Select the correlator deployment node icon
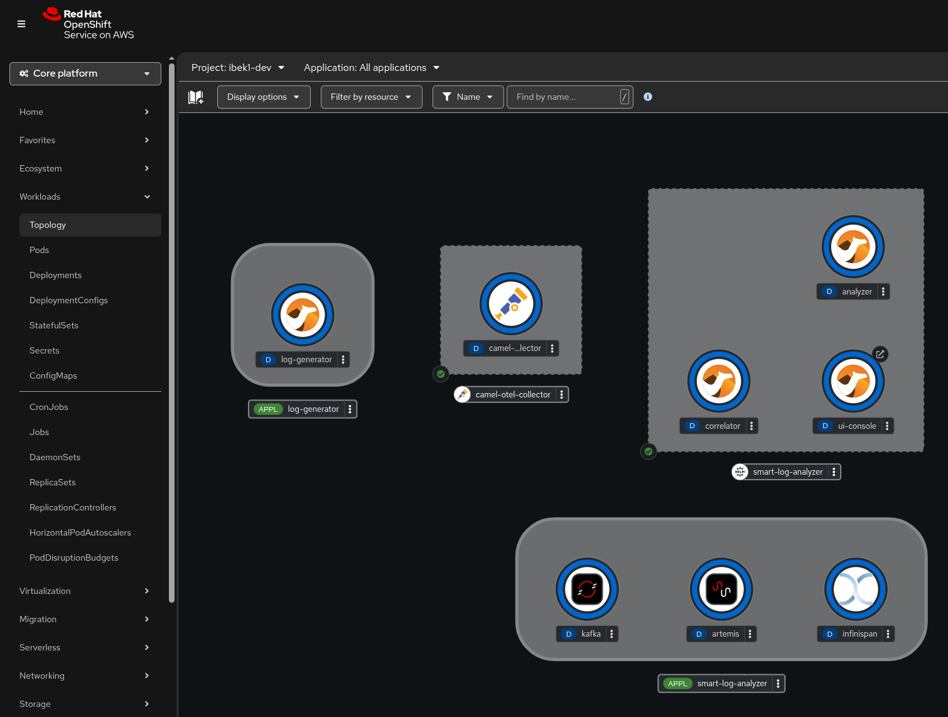948x717 pixels. [719, 381]
